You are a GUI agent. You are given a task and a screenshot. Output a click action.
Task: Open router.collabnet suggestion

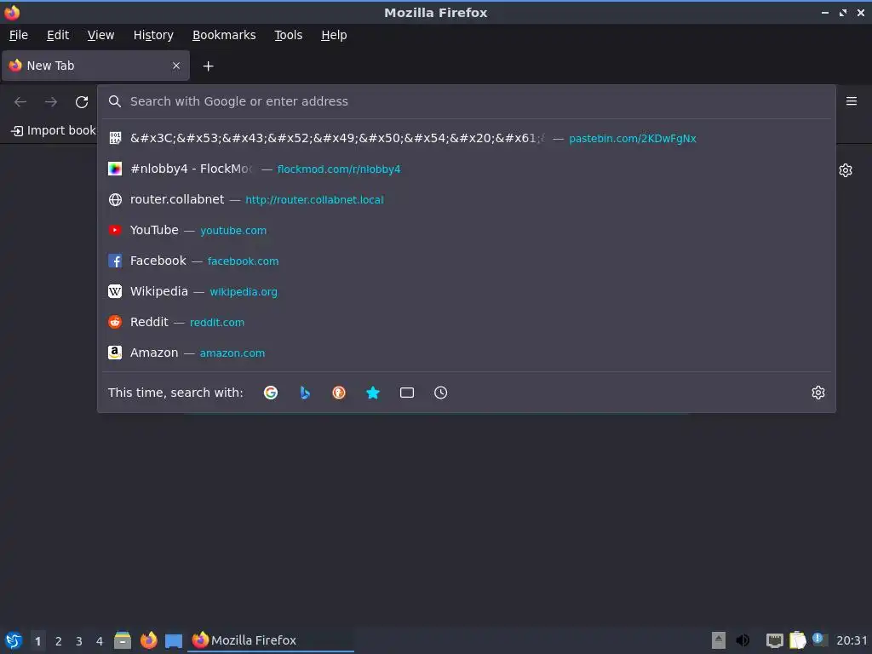468,199
